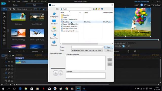
Task: Open the Playback menu
Action: click(x=25, y=1)
